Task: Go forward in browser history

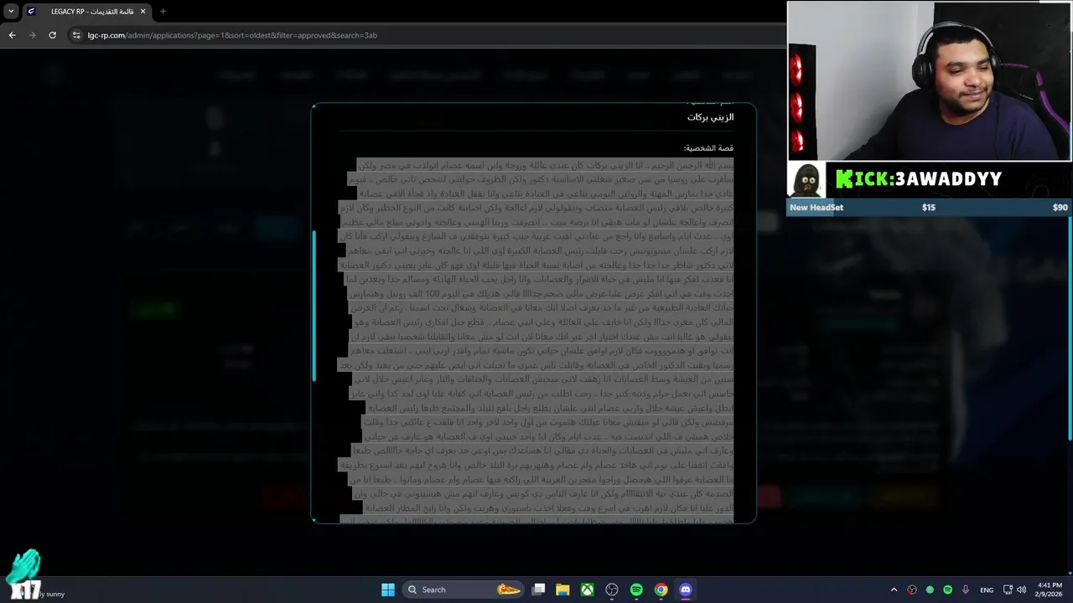Action: [x=32, y=35]
